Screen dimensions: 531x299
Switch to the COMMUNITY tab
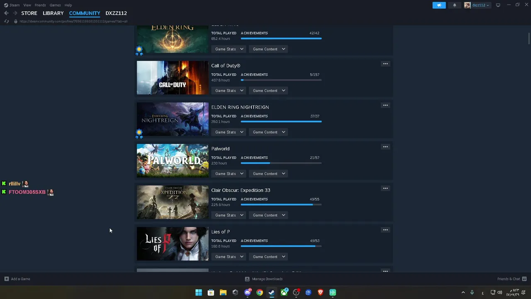click(x=85, y=13)
